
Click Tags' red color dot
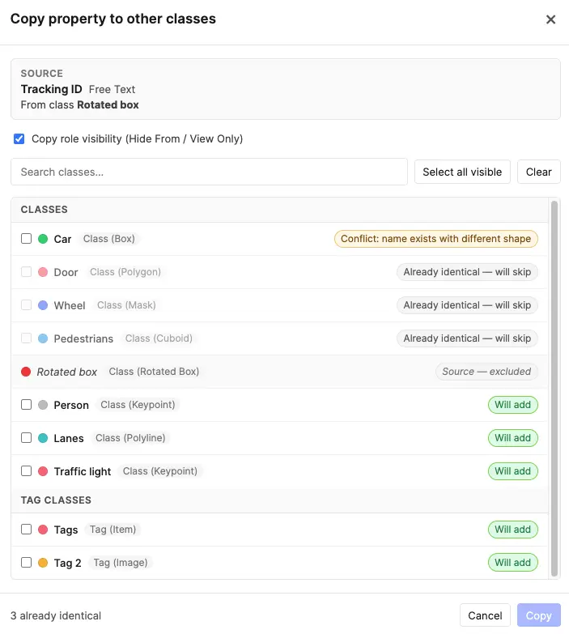point(43,529)
